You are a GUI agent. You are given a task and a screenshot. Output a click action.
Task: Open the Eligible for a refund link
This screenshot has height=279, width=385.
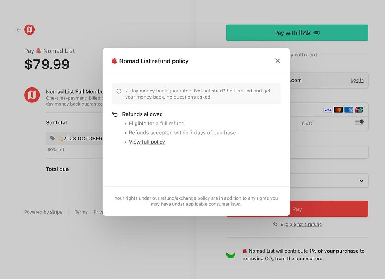(301, 224)
